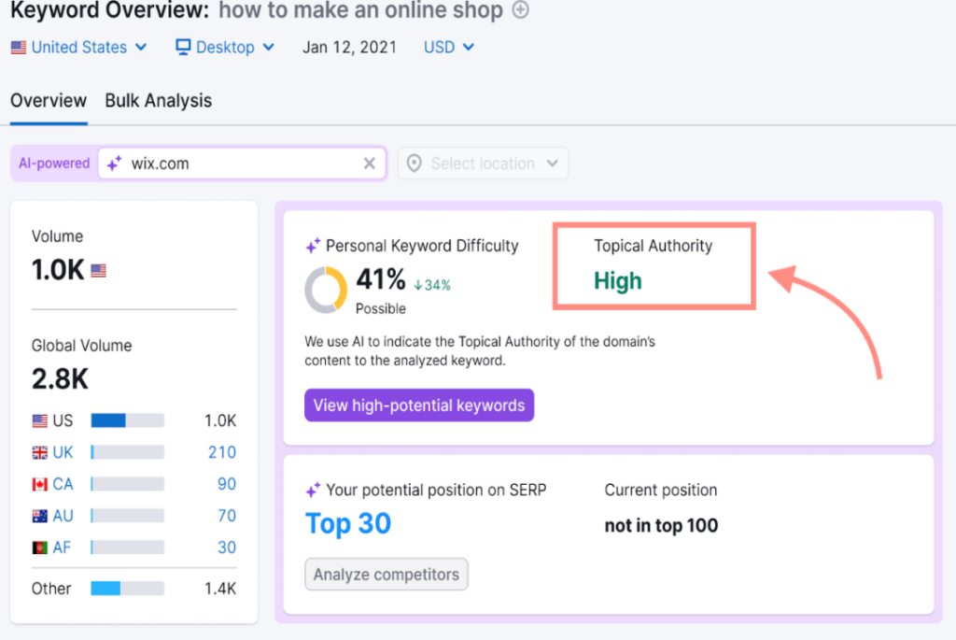Viewport: 956px width, 640px height.
Task: Click the plus icon beside keyword title
Action: 521,11
